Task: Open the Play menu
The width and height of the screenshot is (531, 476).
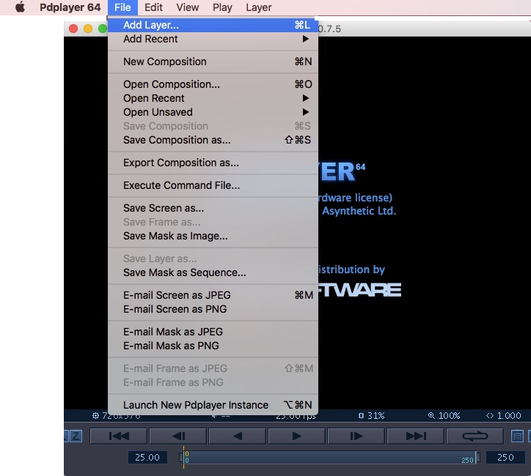Action: [x=222, y=7]
